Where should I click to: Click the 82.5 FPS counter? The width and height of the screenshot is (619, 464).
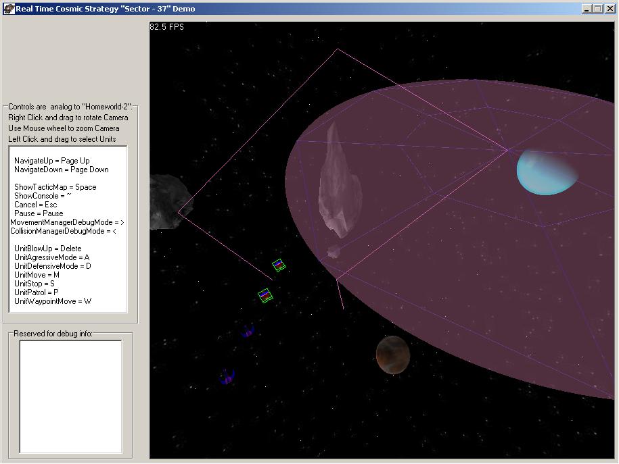(x=166, y=27)
